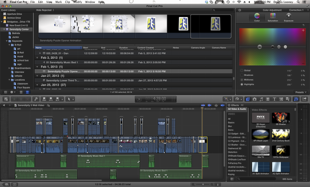Screen dimensions: 310x187
Task: Switch Event Browser to list view
Action: pyautogui.click(x=27, y=92)
